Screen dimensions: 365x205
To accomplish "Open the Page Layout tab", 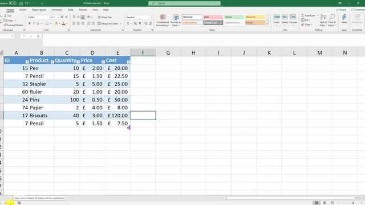I will (x=39, y=10).
